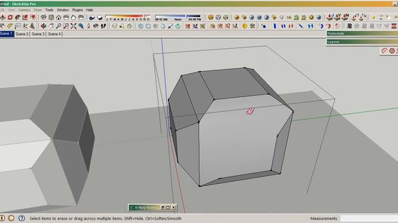Open the Plugins menu
Viewport: 398px width, 223px height.
[77, 10]
